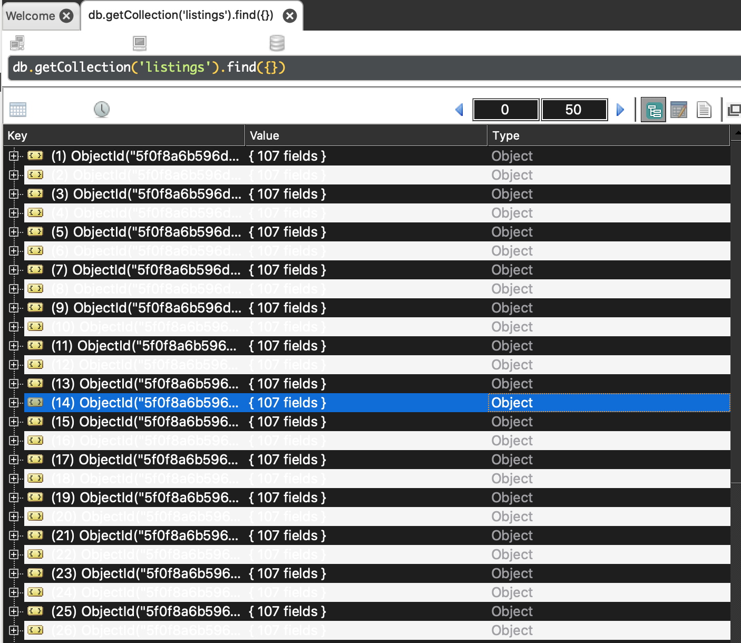
Task: Click the detach results window icon
Action: [x=734, y=110]
